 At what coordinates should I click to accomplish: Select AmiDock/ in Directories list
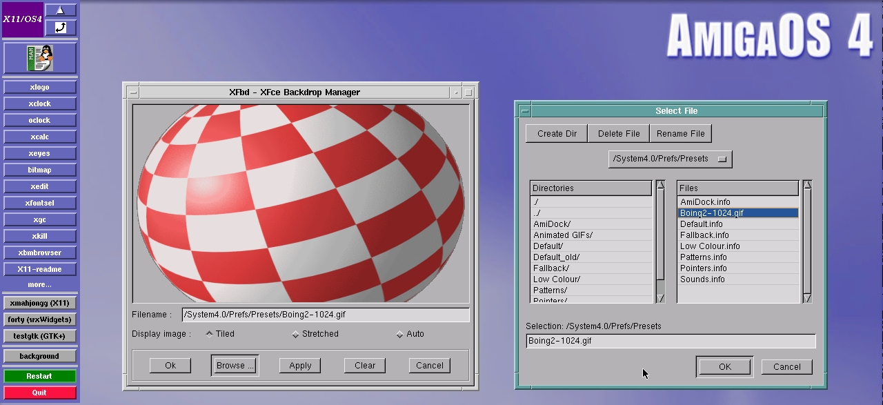(591, 224)
